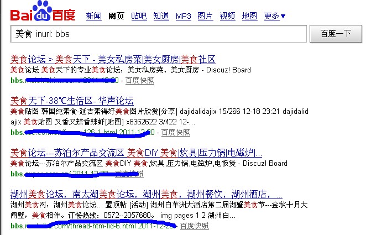Switch to the 视频 video tab
The image size is (366, 235).
tap(228, 16)
